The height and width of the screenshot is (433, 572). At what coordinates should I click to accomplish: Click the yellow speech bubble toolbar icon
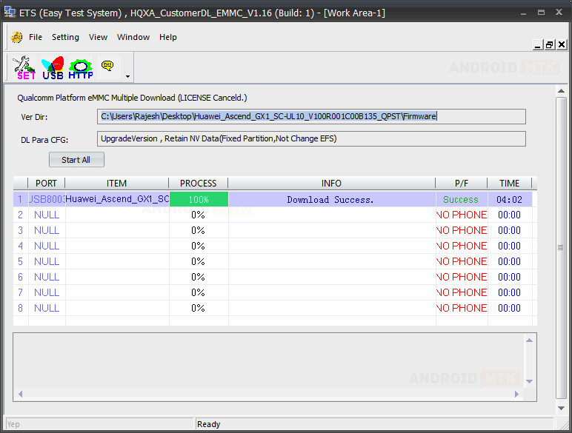pos(108,67)
